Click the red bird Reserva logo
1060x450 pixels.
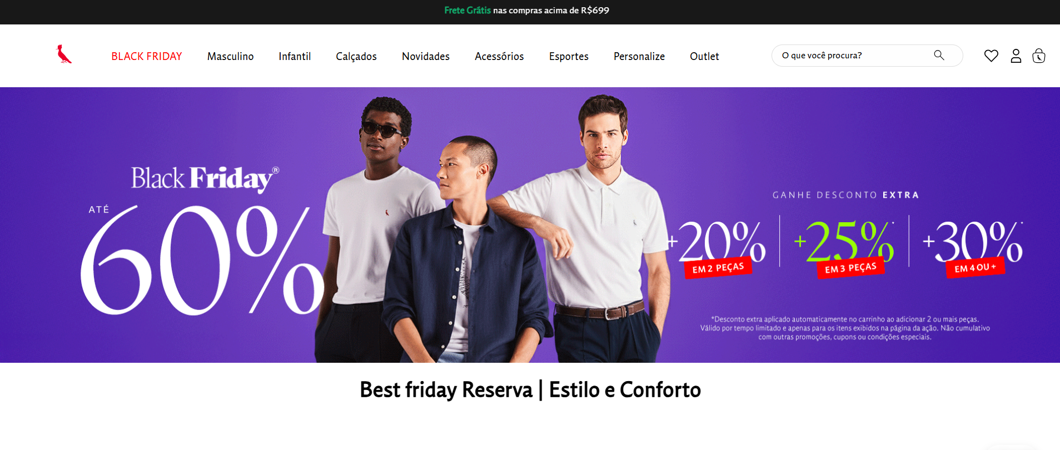[x=64, y=54]
